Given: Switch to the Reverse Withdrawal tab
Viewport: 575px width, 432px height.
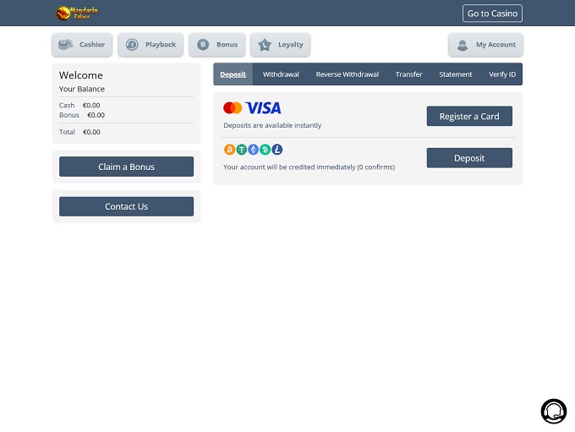Looking at the screenshot, I should click(347, 74).
